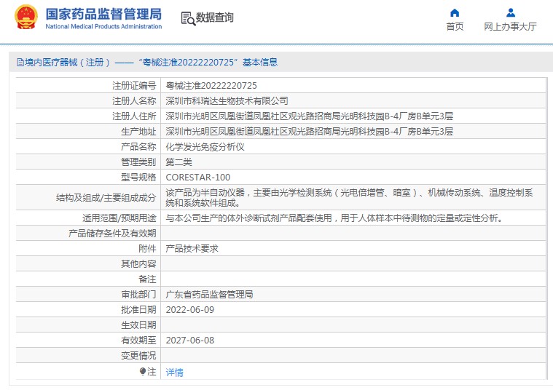Click the 生效日期 row label
Viewport: 553px width, 390px height.
(138, 325)
